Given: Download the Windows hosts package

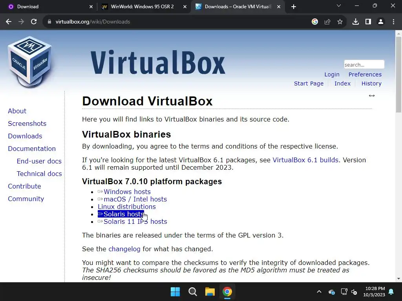Looking at the screenshot, I should (127, 192).
